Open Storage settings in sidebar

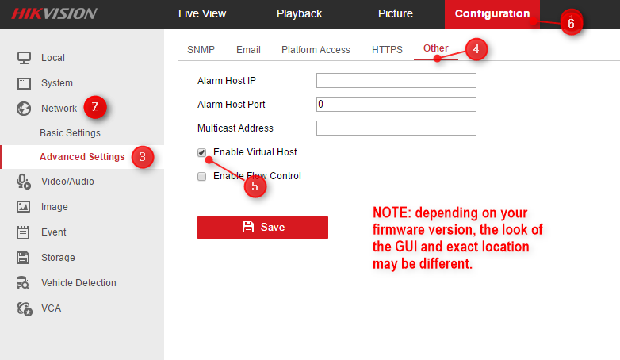pos(58,258)
